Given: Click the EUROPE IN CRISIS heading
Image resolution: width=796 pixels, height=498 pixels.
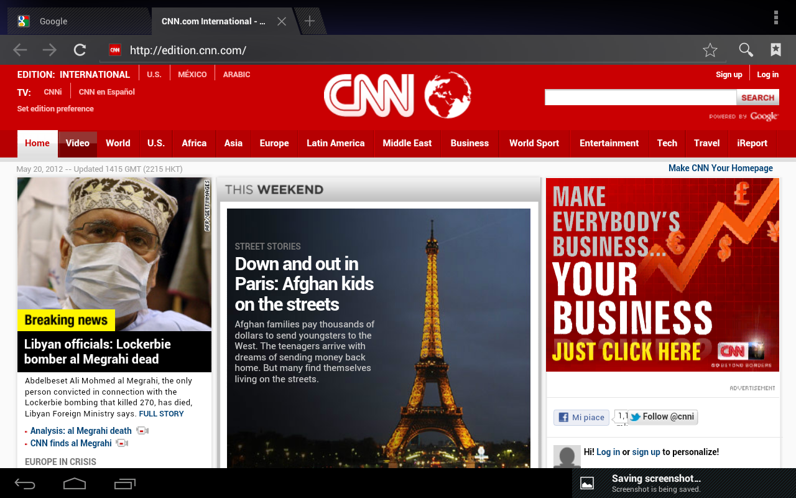Looking at the screenshot, I should (x=60, y=462).
